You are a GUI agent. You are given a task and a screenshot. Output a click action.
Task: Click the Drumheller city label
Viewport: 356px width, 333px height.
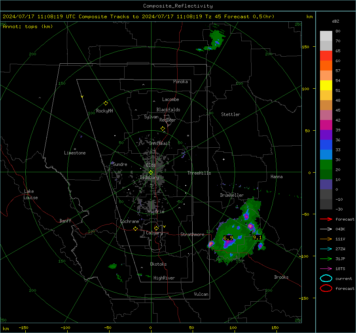(232, 195)
